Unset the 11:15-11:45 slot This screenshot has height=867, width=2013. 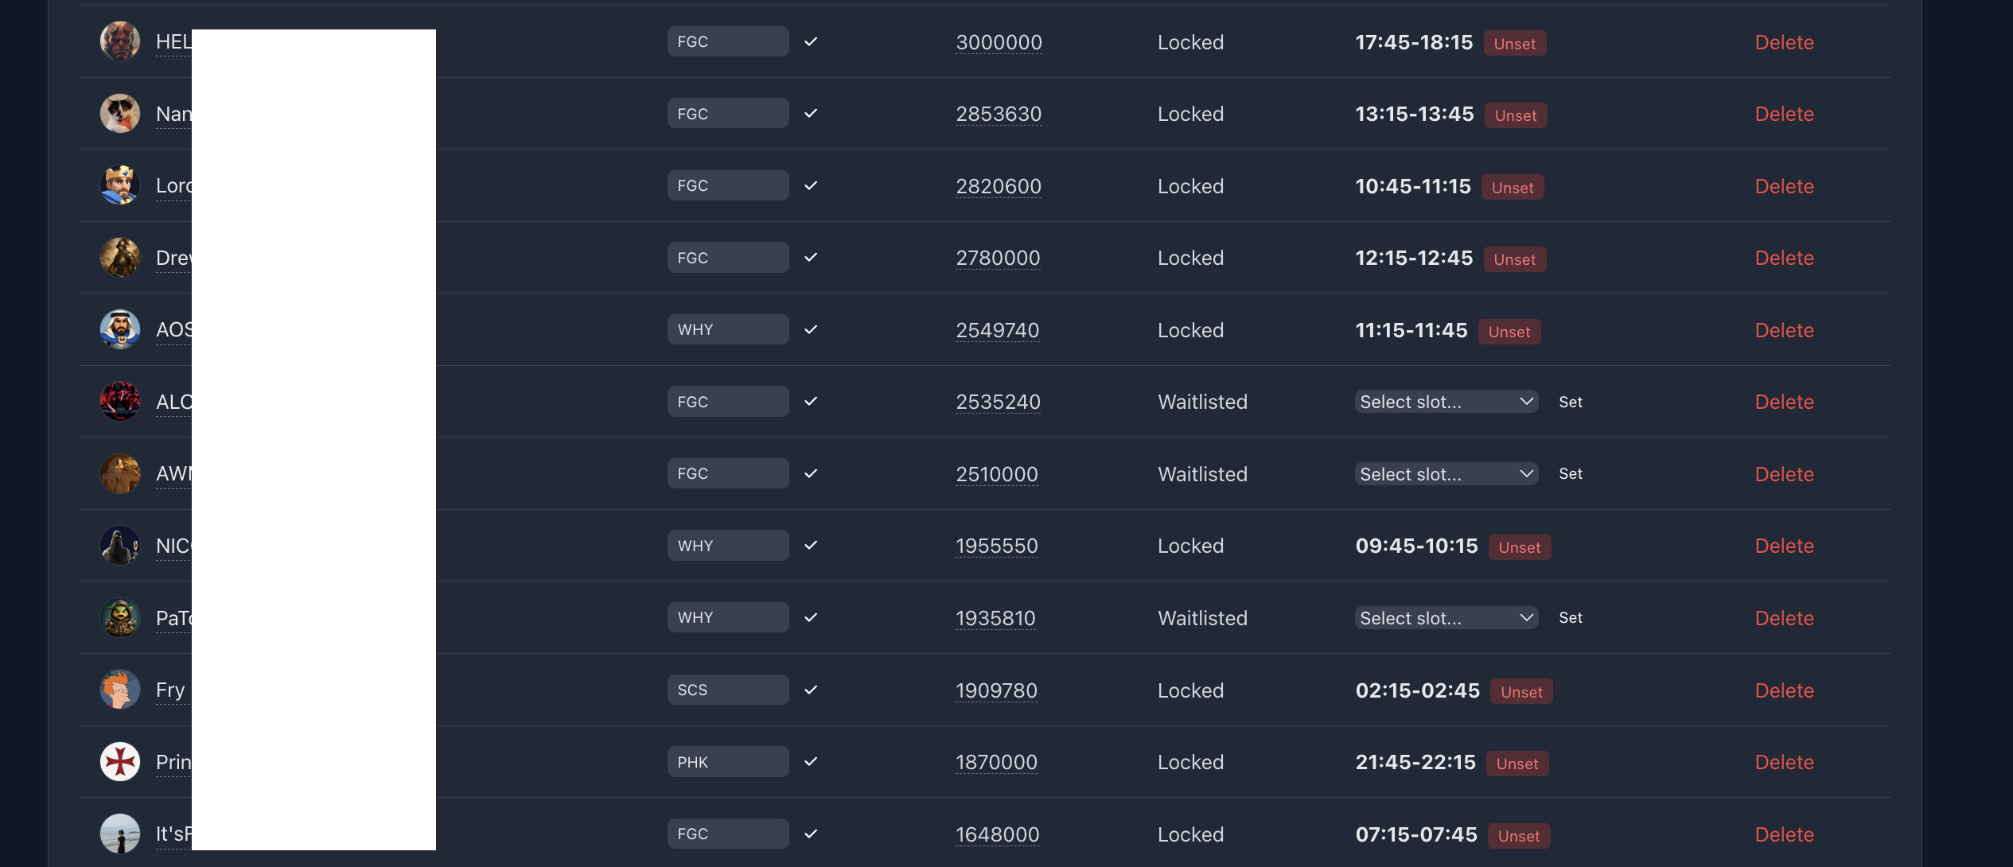(x=1509, y=332)
